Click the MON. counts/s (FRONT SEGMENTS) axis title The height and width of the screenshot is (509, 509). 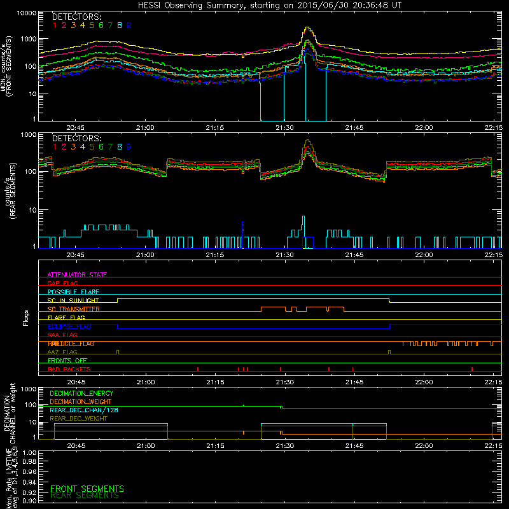6,67
